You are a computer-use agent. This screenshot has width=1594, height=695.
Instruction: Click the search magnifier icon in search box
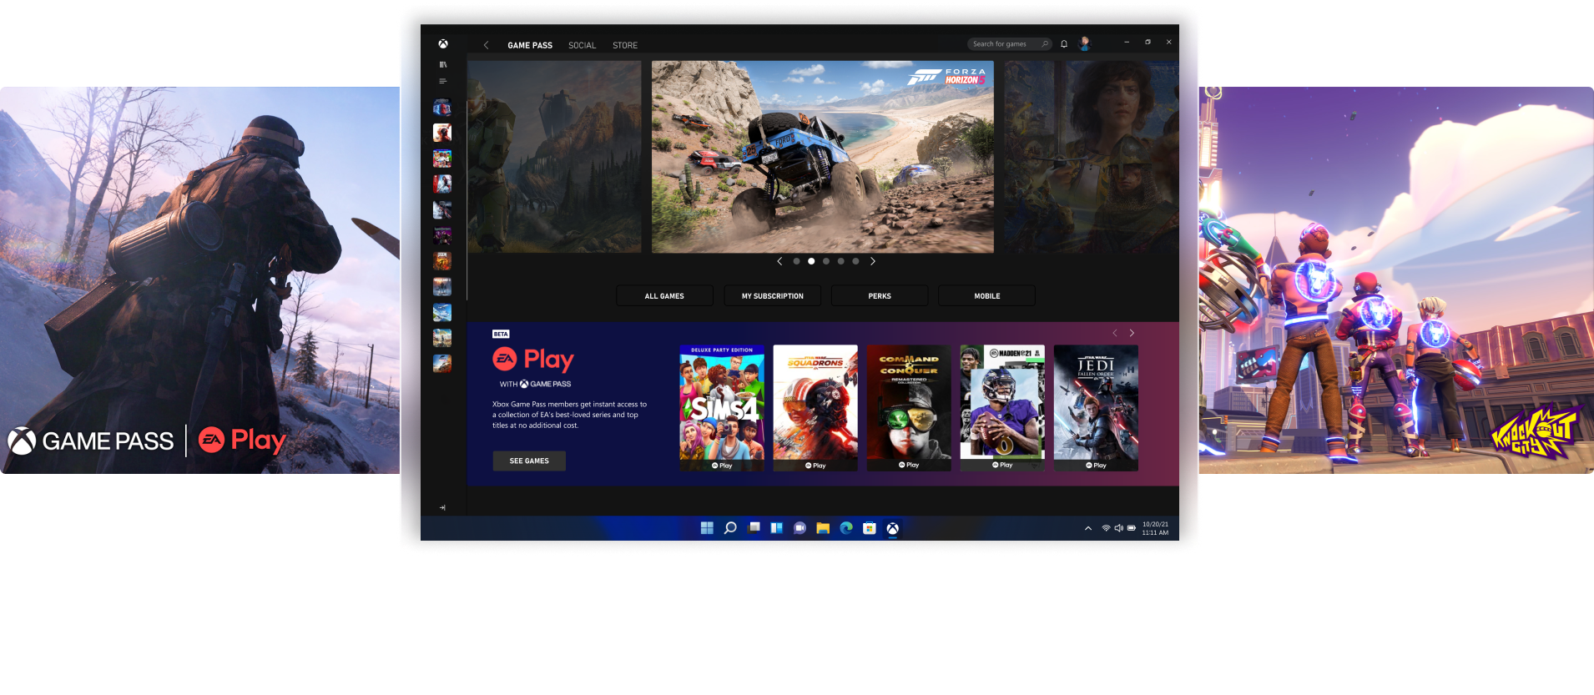pos(1045,44)
